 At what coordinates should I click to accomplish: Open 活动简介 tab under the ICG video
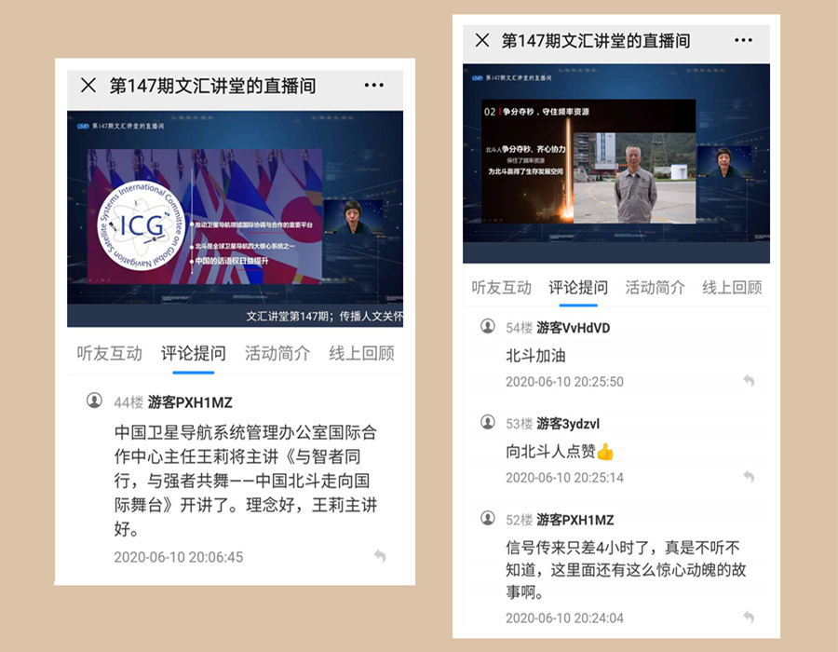coord(277,353)
